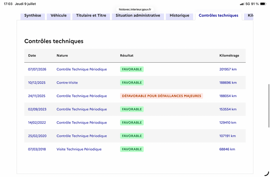Click the FAVORABLE badge in 02/09/2023 row

132,109
